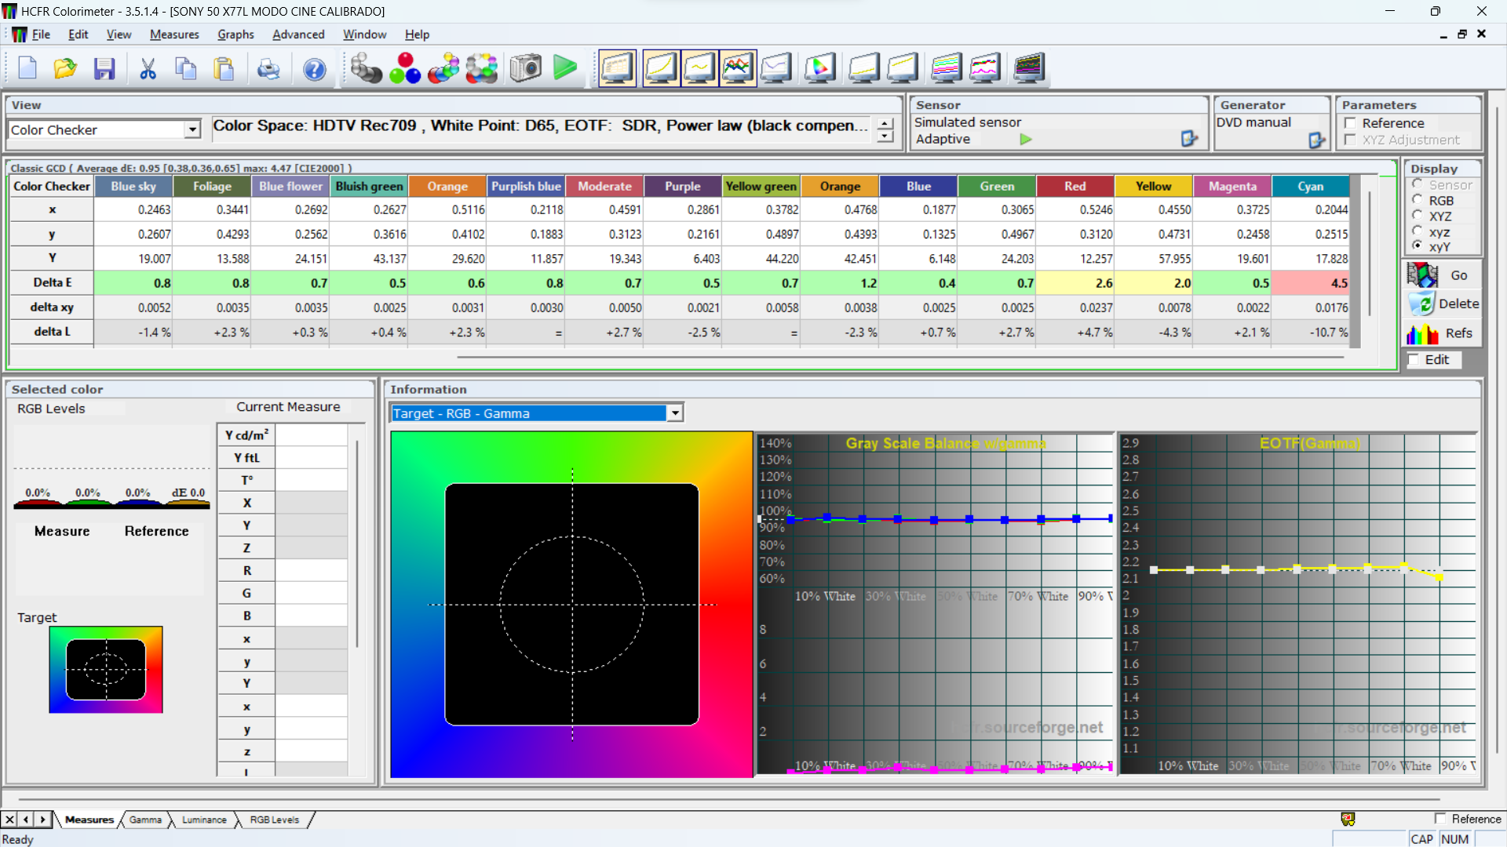Expand the Color Checker view dropdown
1507x847 pixels.
point(192,130)
